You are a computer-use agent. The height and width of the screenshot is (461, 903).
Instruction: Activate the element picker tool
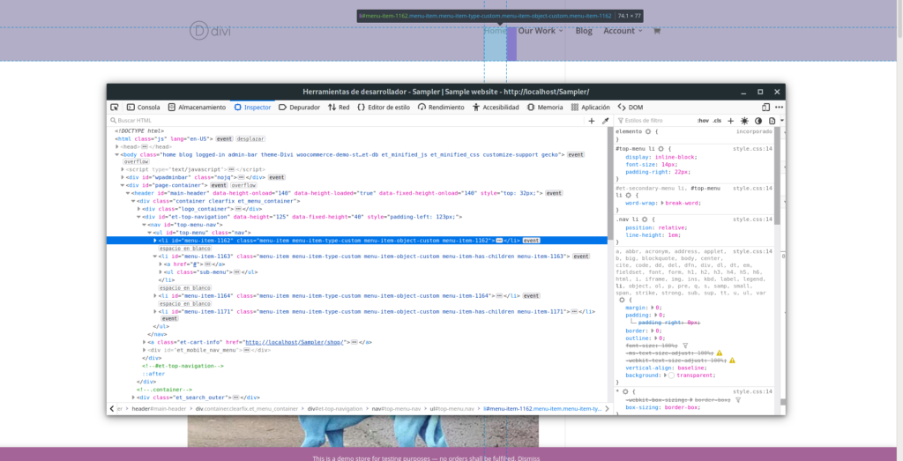click(x=115, y=107)
